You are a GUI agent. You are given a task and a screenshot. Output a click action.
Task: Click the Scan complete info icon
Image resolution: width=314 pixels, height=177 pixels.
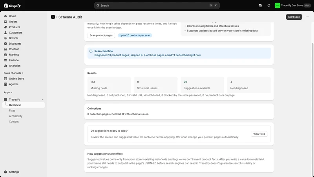click(91, 51)
